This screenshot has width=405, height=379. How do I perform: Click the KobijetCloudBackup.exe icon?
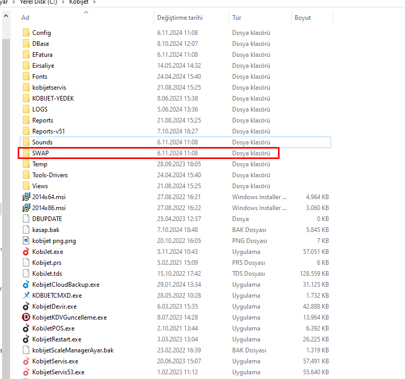click(26, 284)
